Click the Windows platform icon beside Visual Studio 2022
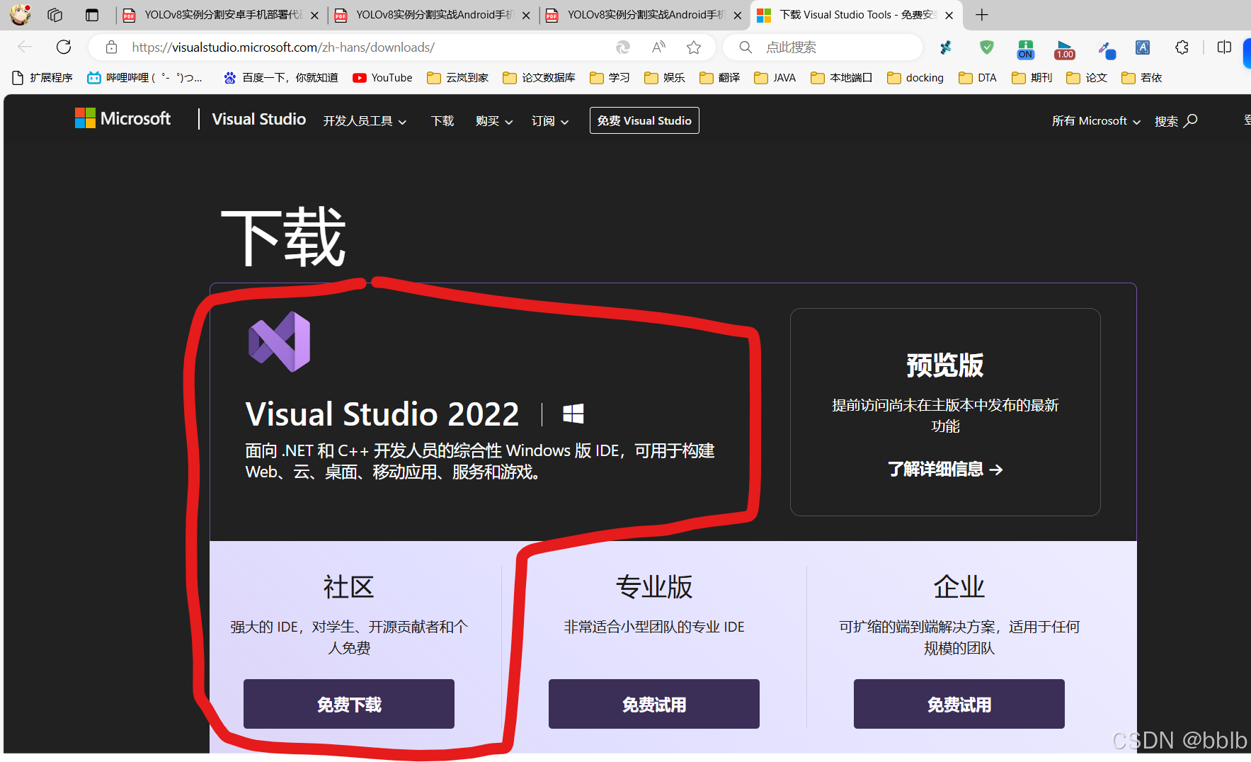Viewport: 1251px width, 762px height. pos(573,414)
